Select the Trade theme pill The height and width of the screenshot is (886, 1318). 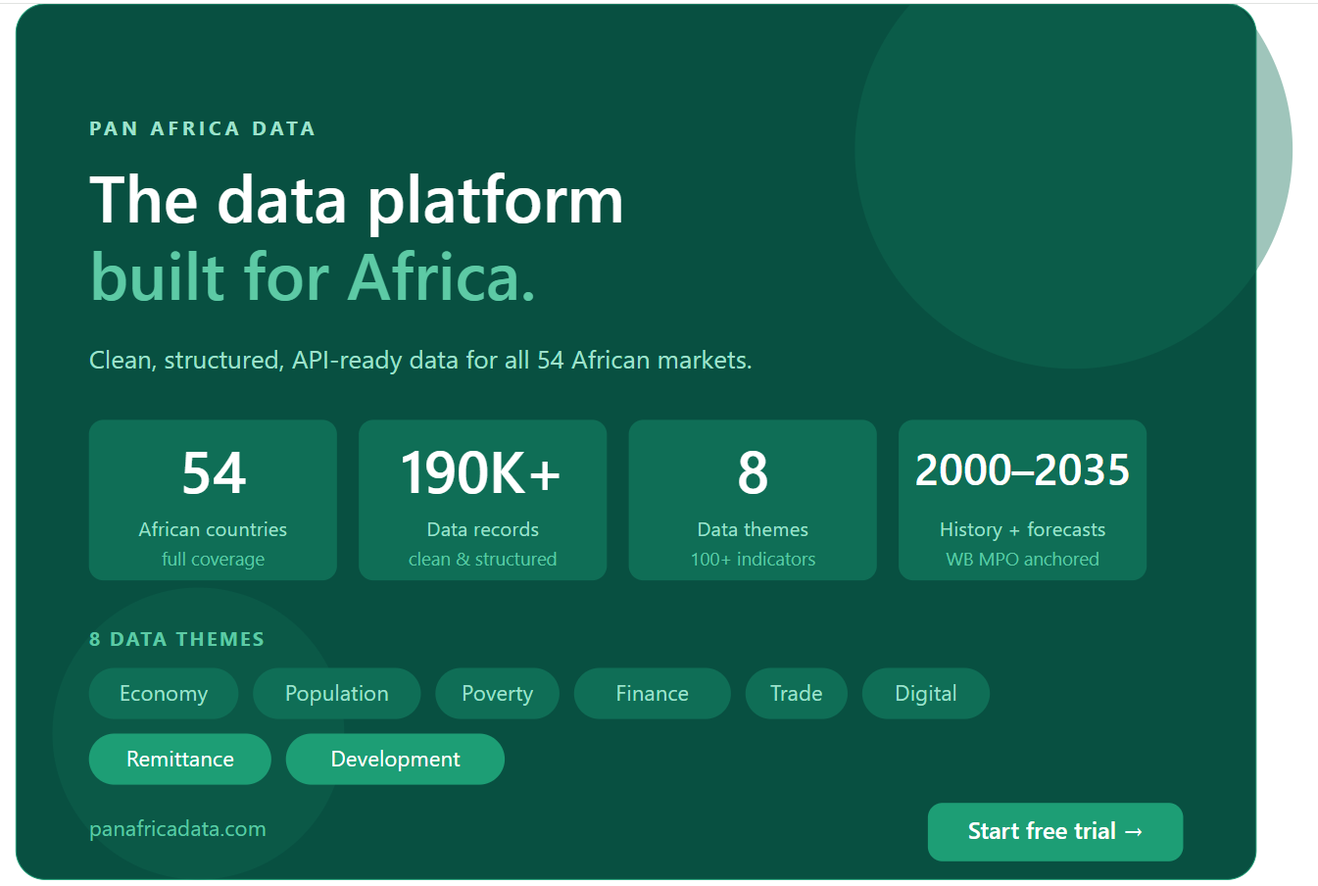[797, 694]
